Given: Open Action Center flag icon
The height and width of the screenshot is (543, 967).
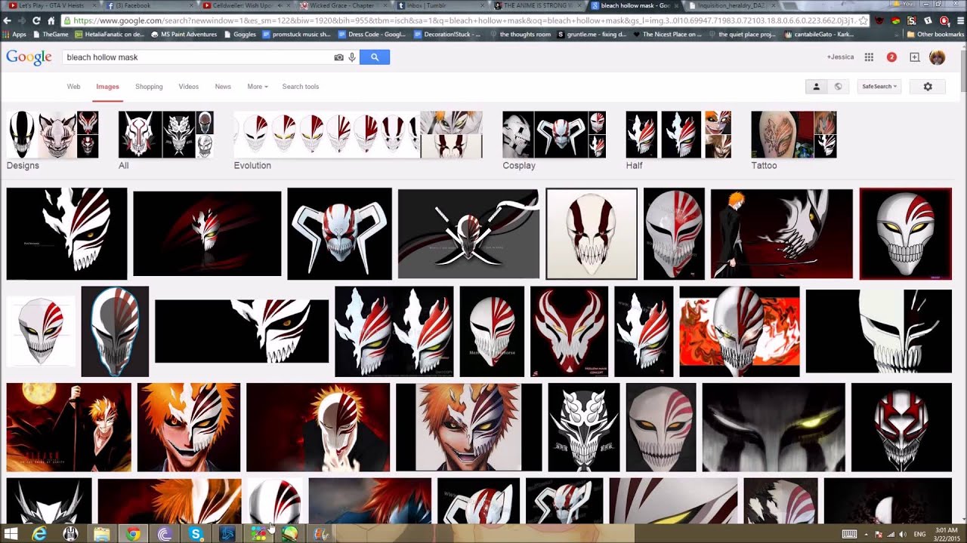Looking at the screenshot, I should coord(879,534).
